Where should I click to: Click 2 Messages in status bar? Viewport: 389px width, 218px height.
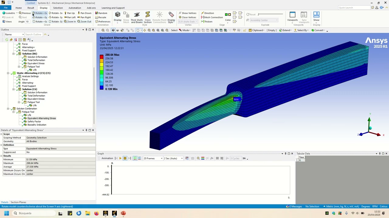[294, 206]
